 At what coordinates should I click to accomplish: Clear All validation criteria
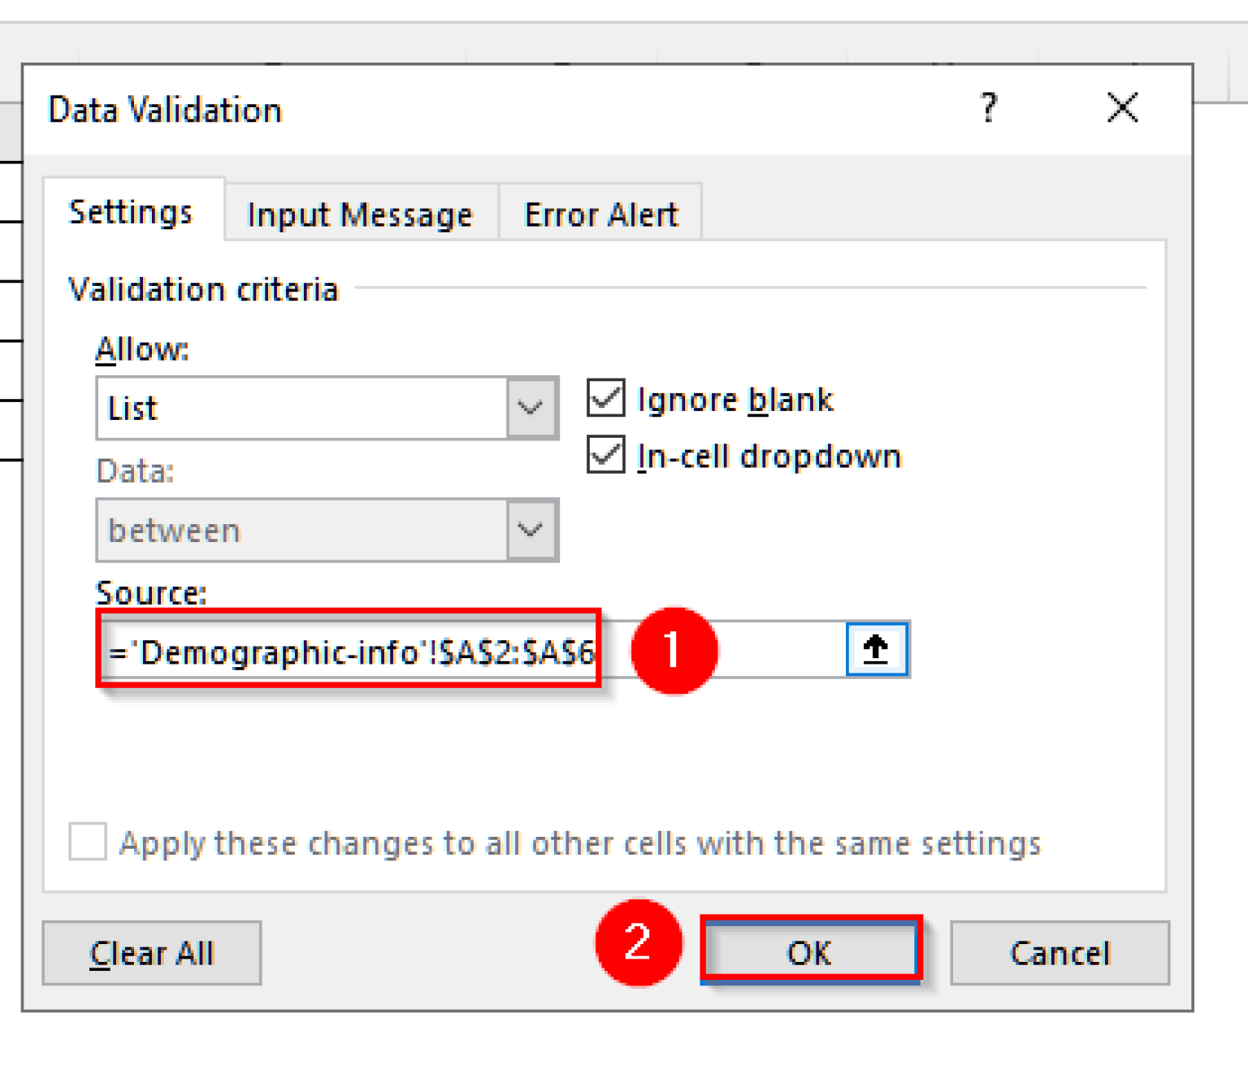point(151,952)
